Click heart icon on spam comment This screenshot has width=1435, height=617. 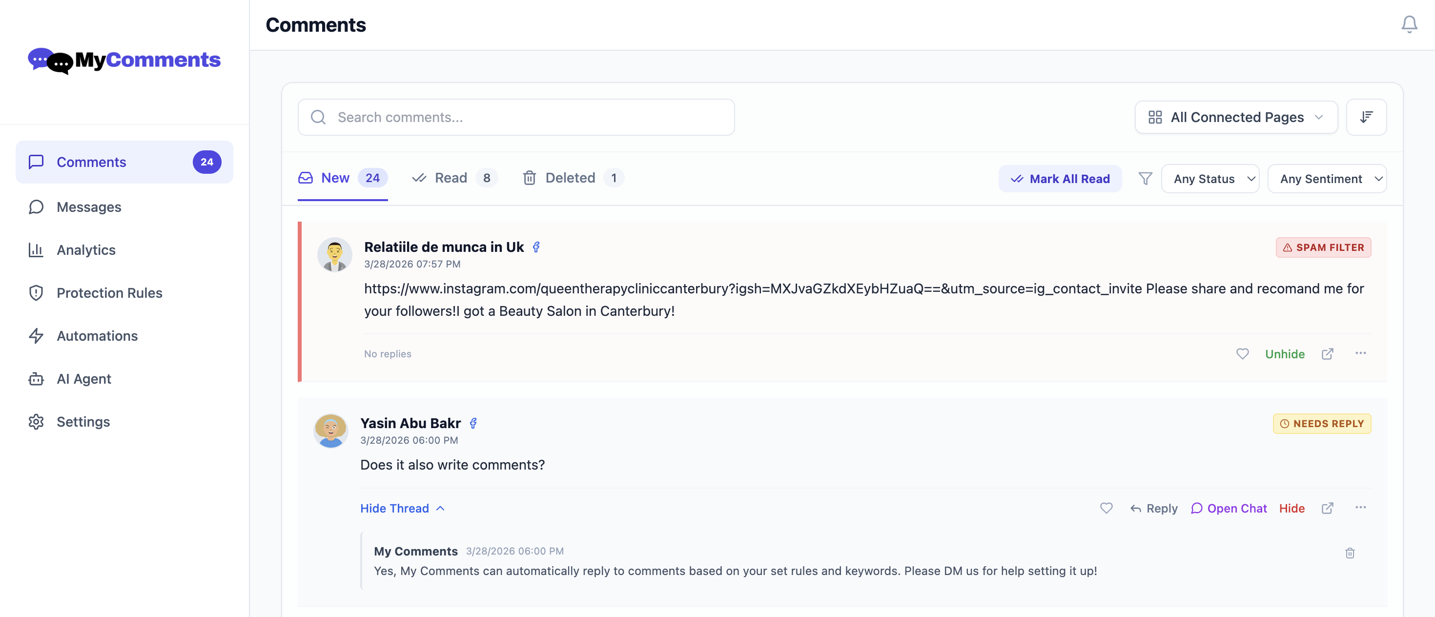[1242, 354]
